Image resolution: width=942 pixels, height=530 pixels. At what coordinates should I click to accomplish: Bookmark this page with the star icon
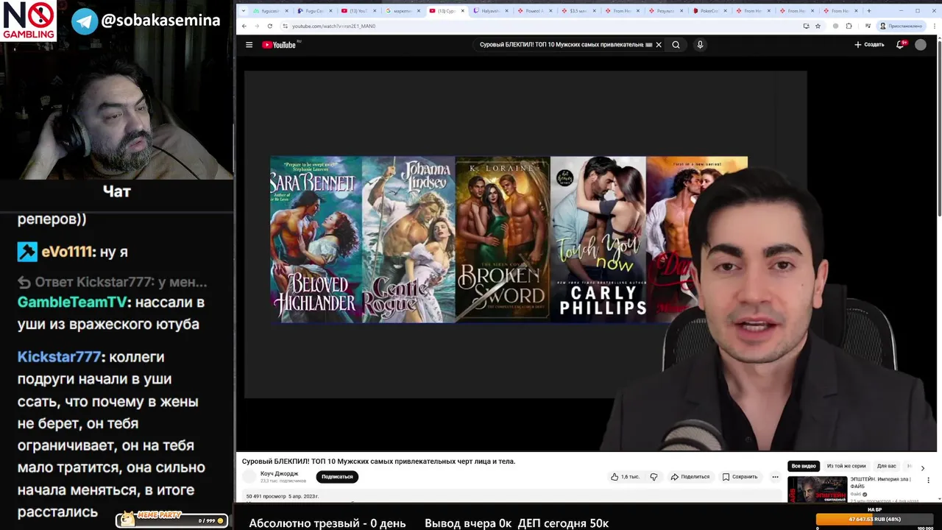click(x=818, y=26)
